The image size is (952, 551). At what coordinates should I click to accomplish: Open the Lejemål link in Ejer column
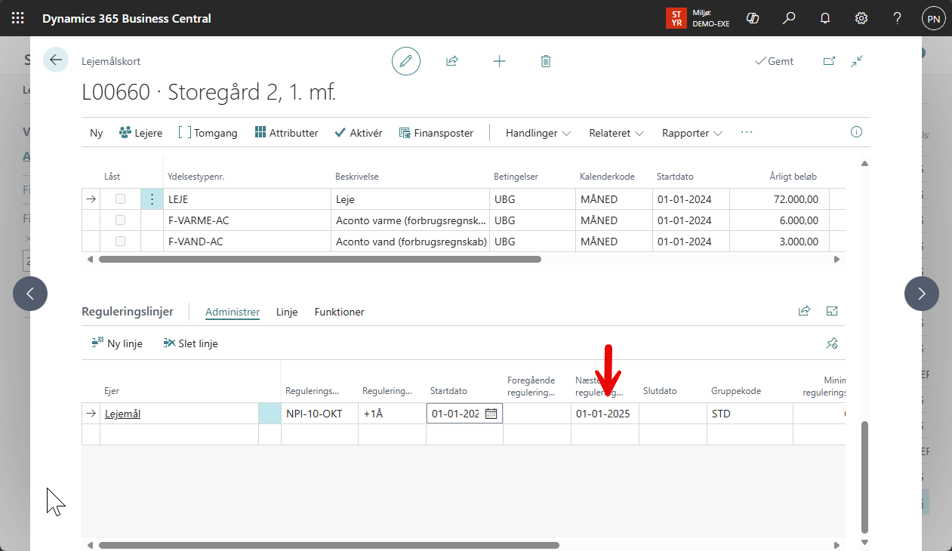click(122, 414)
